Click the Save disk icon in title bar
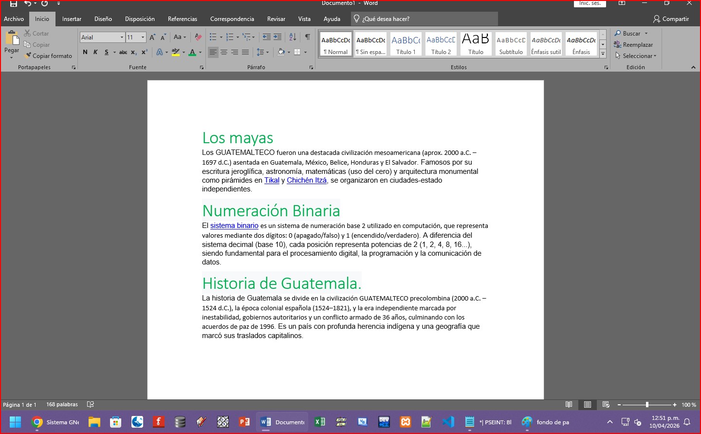The width and height of the screenshot is (701, 434). pos(14,3)
